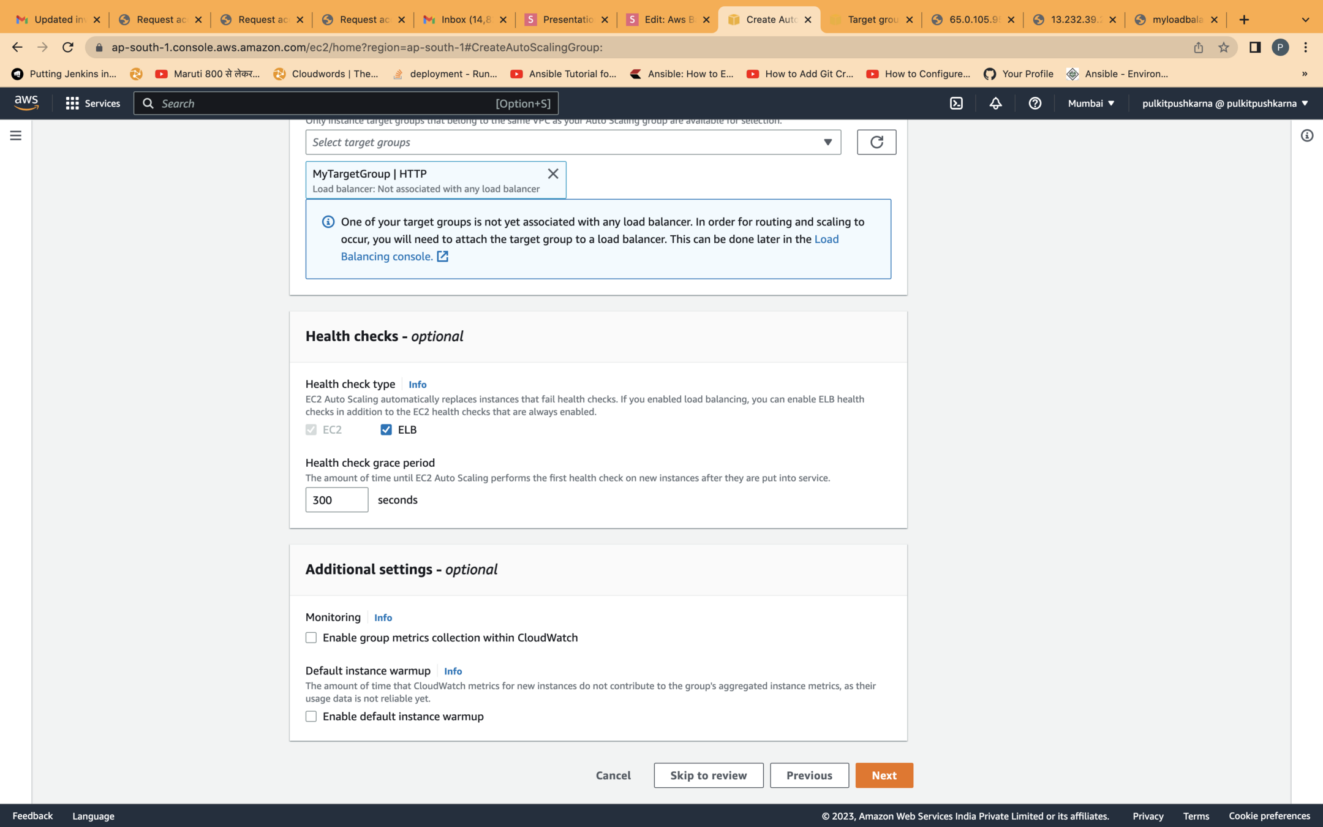
Task: Expand the Select target groups dropdown
Action: (x=573, y=142)
